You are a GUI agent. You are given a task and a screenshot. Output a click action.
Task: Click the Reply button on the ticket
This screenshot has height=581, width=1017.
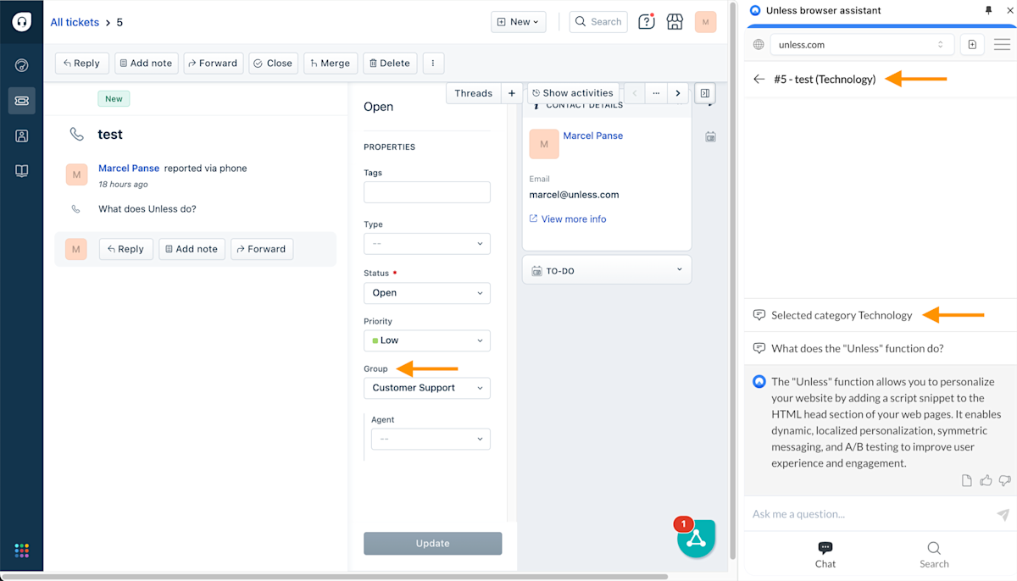(81, 63)
